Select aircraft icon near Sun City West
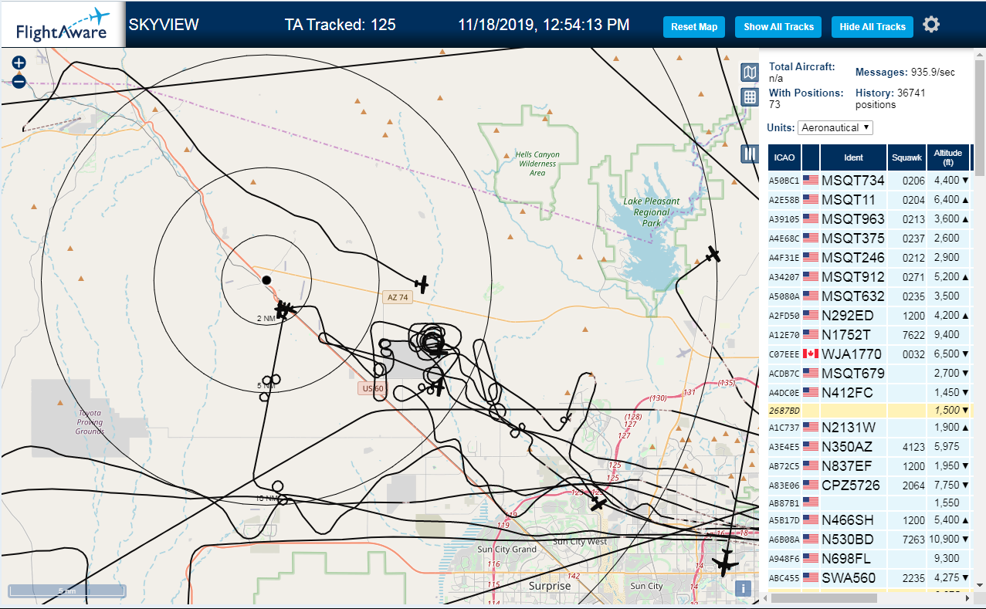Screen dimensions: 986x609 (x=598, y=504)
